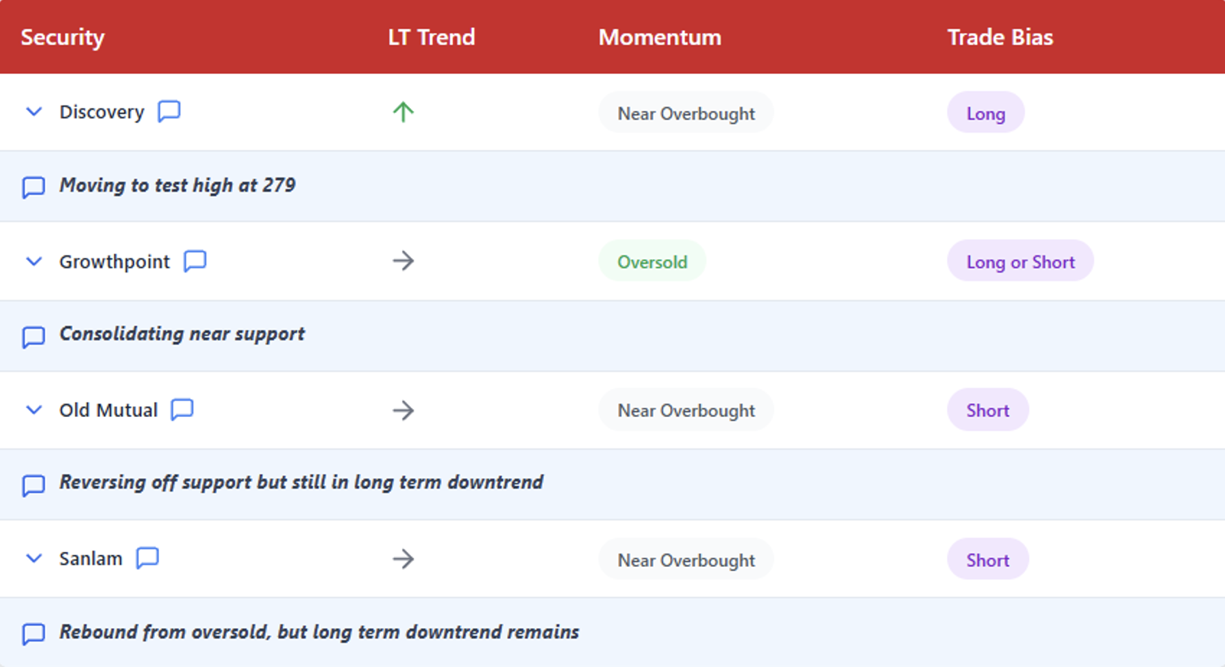Click Old Mutual's Near Overbought badge
This screenshot has height=667, width=1225.
point(686,410)
